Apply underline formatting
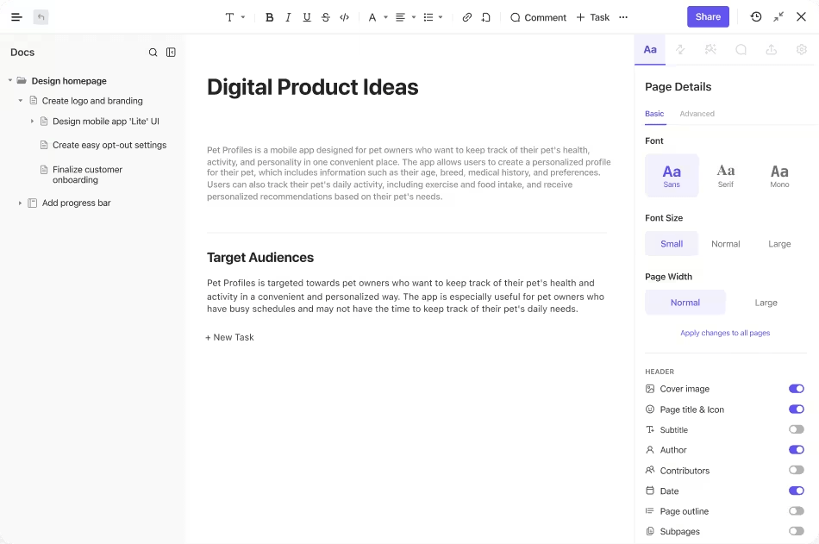 coord(307,17)
